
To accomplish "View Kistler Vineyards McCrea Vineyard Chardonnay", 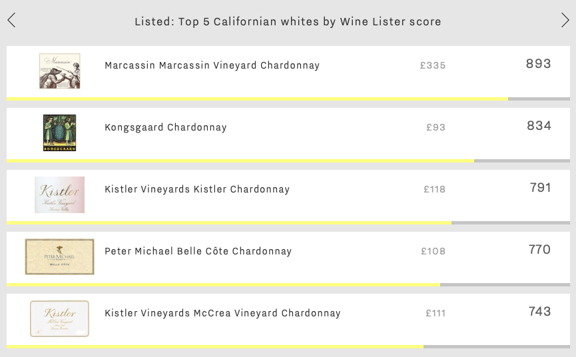I will coord(222,313).
